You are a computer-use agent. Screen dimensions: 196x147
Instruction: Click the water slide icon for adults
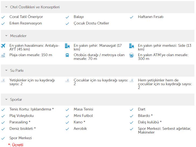[x=3, y=80]
